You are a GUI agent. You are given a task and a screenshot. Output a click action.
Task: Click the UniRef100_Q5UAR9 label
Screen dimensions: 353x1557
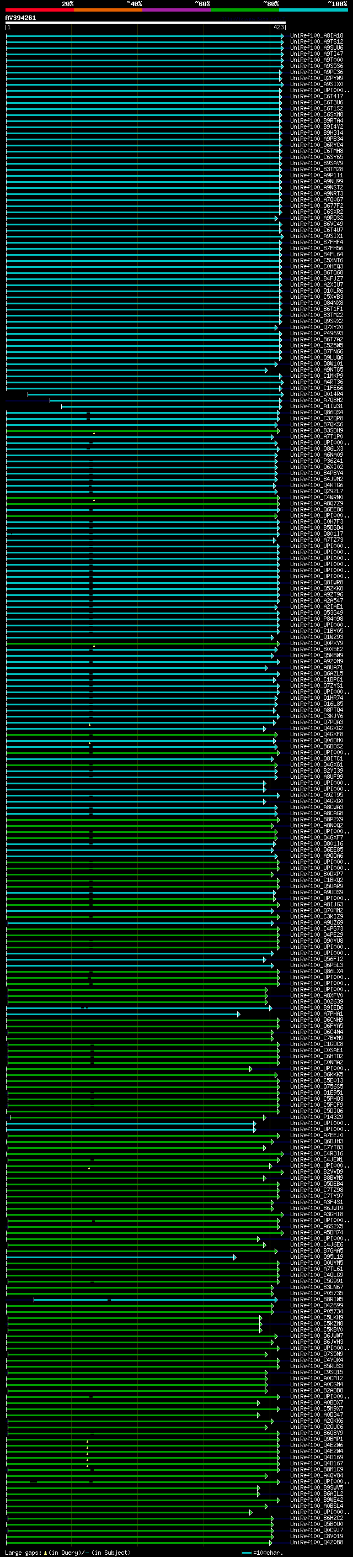pos(317,886)
